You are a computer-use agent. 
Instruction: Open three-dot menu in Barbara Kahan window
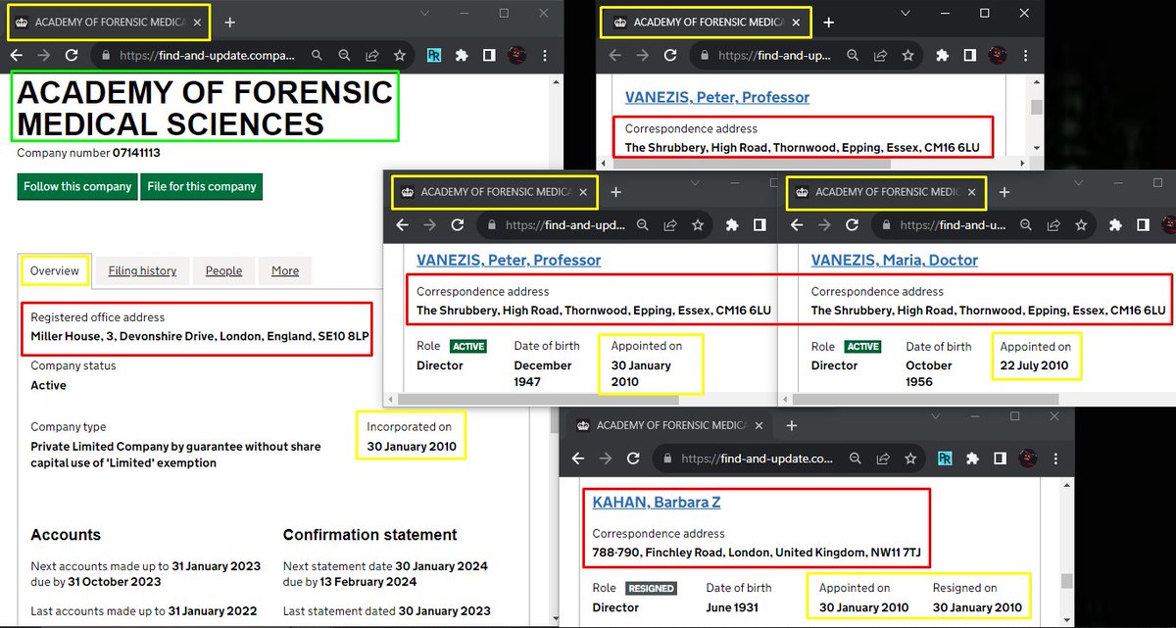[1054, 458]
